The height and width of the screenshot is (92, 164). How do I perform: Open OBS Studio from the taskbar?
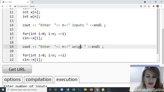pos(109,90)
